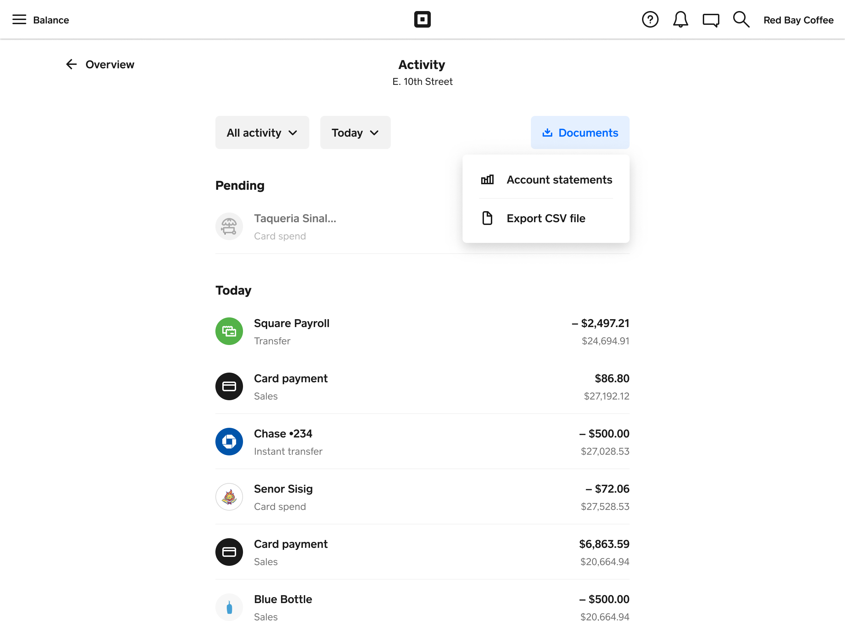This screenshot has height=621, width=845.
Task: Click the Taqueria Sinal food cart icon
Action: (229, 226)
